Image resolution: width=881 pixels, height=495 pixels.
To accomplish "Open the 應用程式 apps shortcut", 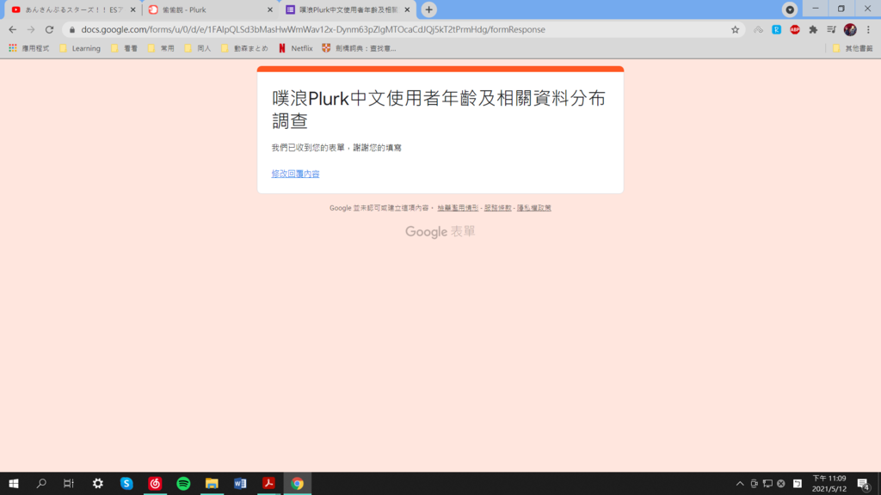I will coord(28,48).
